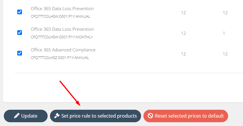Image resolution: width=243 pixels, height=126 pixels.
Task: Open Office 365 Data Loss Prevention monthly product name
Action: click(62, 29)
